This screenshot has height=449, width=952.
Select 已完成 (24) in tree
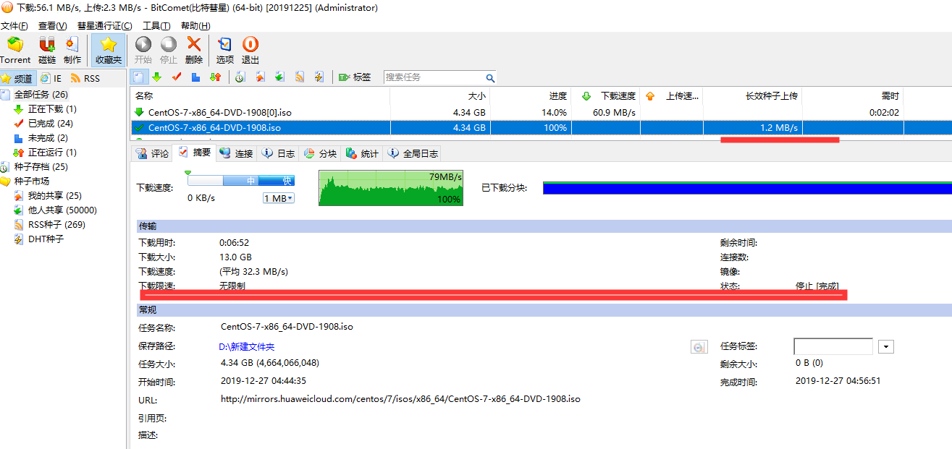click(51, 124)
